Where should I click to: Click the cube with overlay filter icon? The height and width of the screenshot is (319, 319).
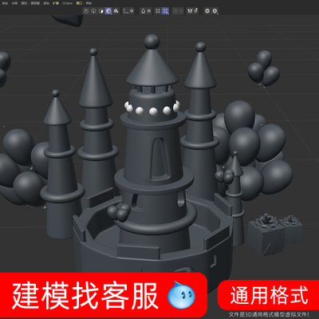116,11
